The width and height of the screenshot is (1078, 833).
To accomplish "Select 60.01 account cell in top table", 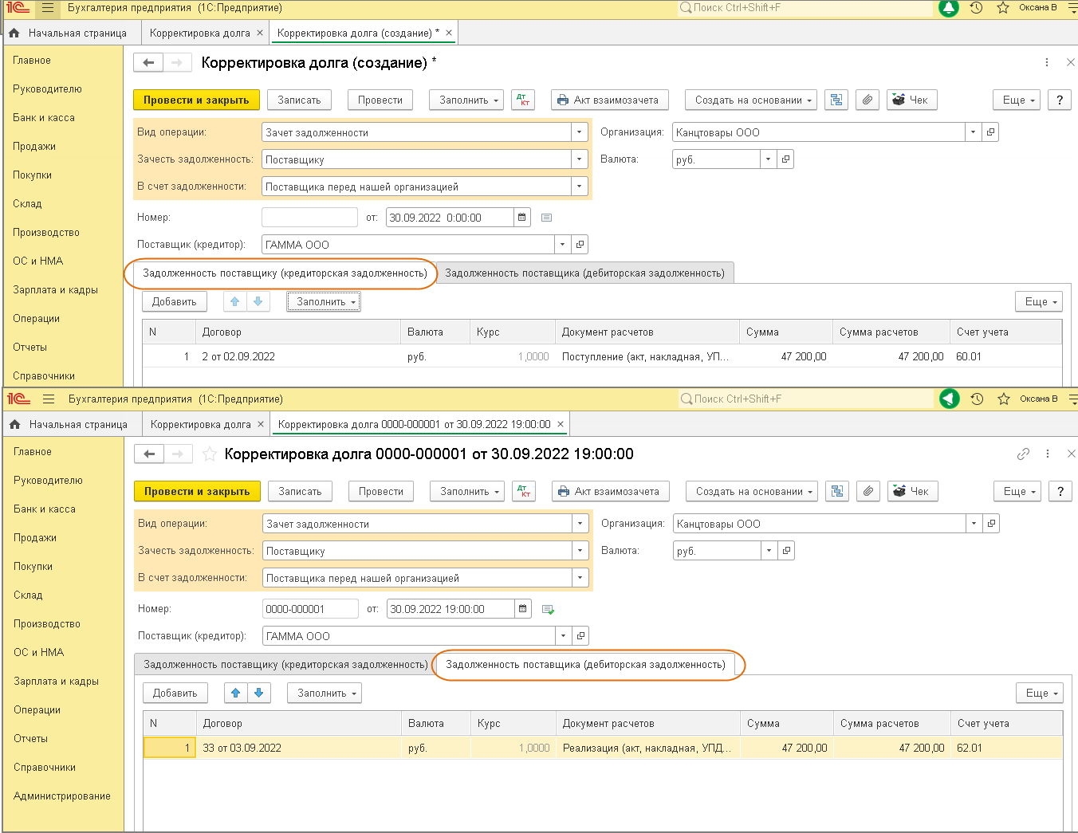I will tap(1005, 357).
